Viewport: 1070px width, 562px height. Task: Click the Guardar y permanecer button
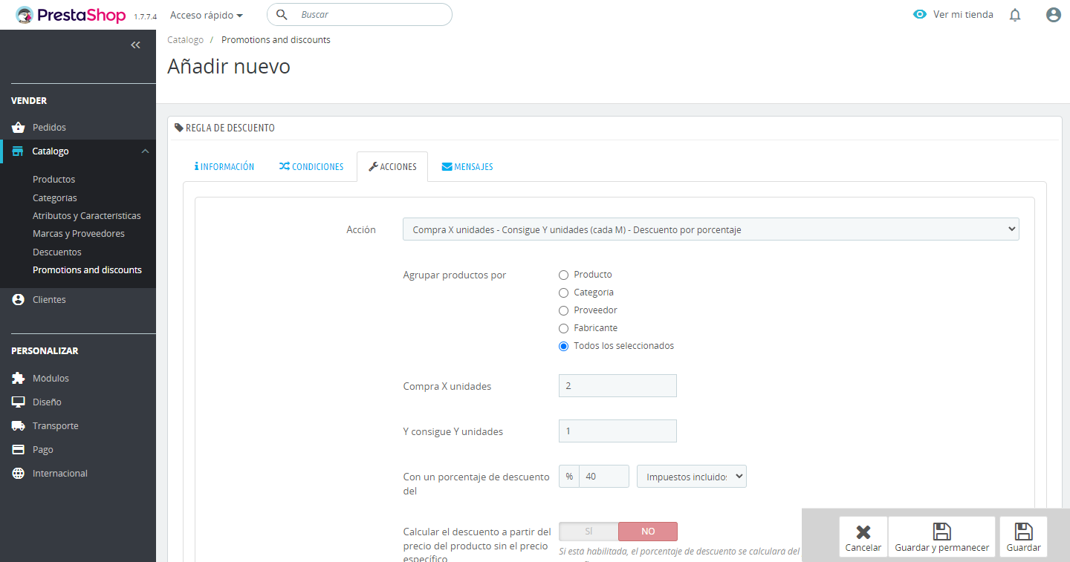(941, 537)
